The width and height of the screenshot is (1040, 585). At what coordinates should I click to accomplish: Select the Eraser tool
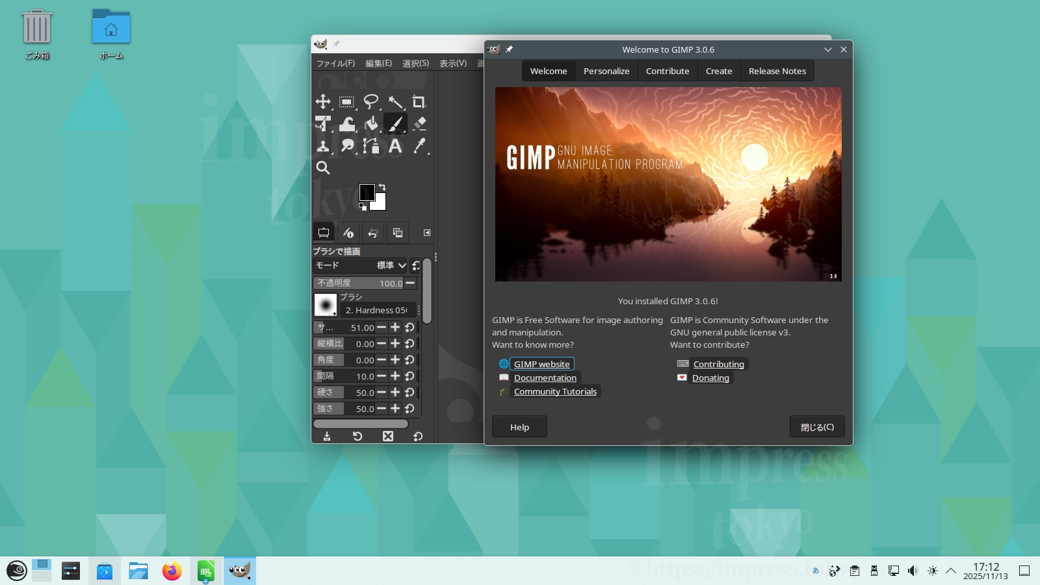tap(419, 123)
